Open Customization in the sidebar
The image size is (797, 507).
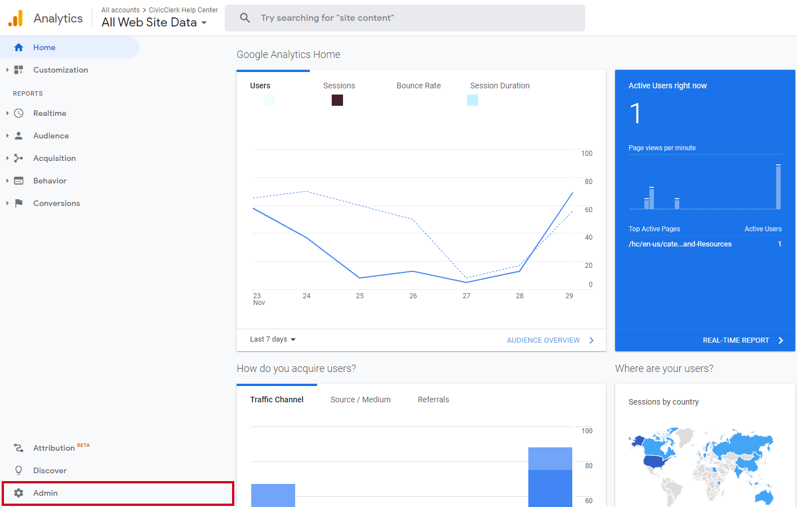tap(61, 70)
